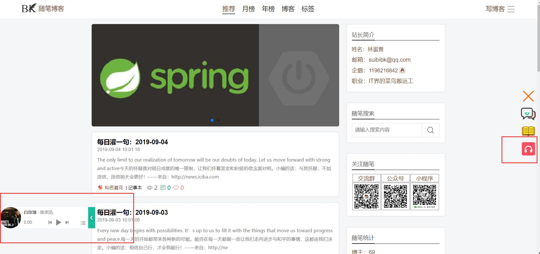This screenshot has height=254, width=540.
Task: Play the song 白玫瑰
Action: (59, 222)
